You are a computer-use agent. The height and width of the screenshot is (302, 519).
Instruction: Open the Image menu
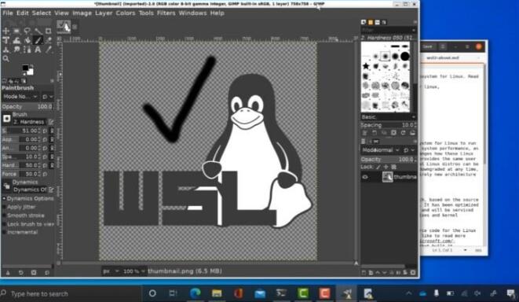pyautogui.click(x=82, y=13)
